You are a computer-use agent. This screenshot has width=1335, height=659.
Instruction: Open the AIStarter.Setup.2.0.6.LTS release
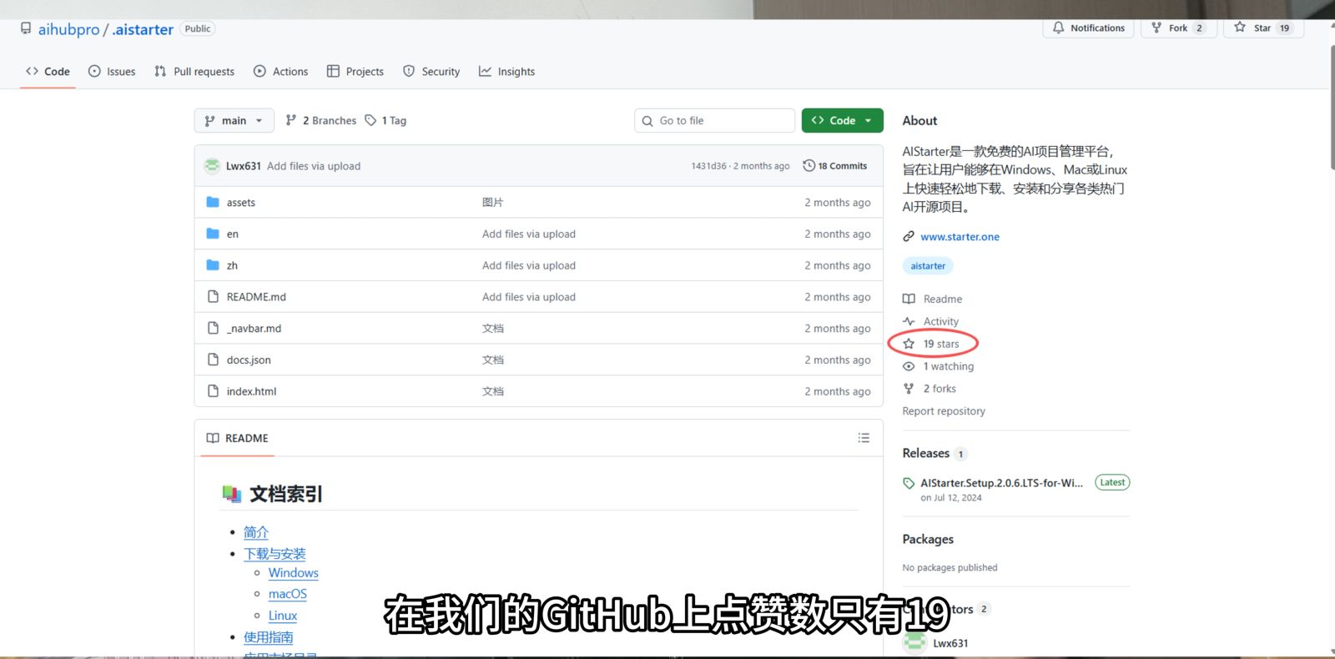(1001, 483)
